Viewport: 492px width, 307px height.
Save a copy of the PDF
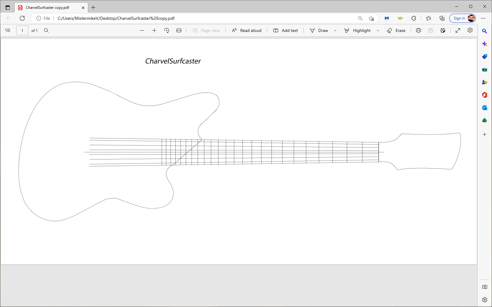tap(443, 30)
